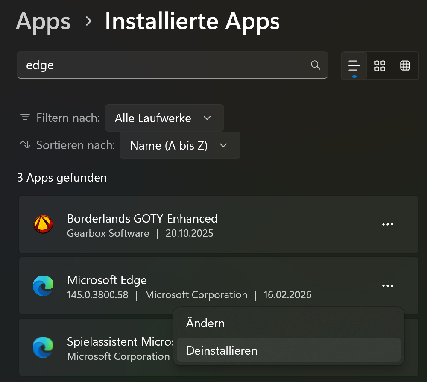This screenshot has height=382, width=427.
Task: Select Ändern from the context menu
Action: tap(205, 323)
